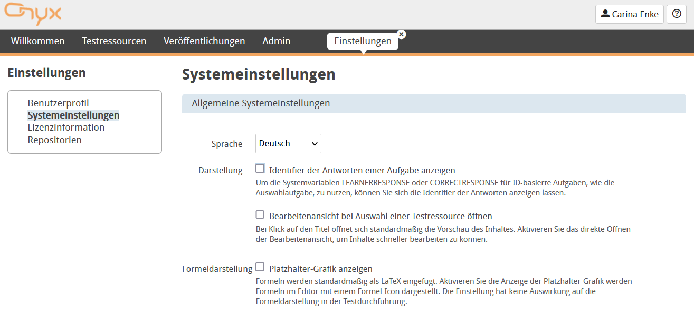Viewport: 694px width, 313px height.
Task: Select Systemeinstellungen in the settings sidebar
Action: [x=73, y=115]
